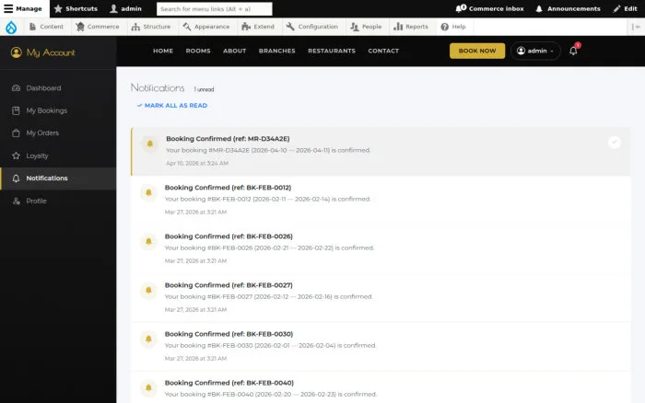Open the Content admin menu

pos(46,27)
